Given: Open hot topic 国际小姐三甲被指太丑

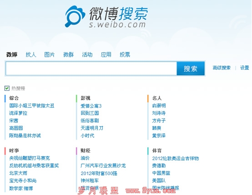Looking at the screenshot, I should [32, 106].
